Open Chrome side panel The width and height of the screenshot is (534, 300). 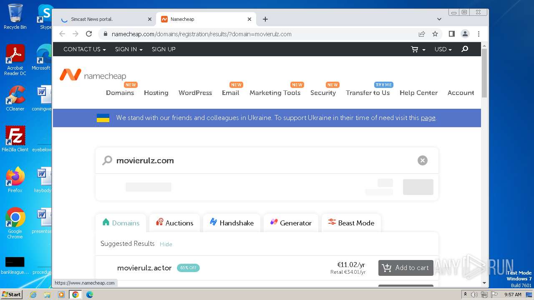[x=451, y=34]
